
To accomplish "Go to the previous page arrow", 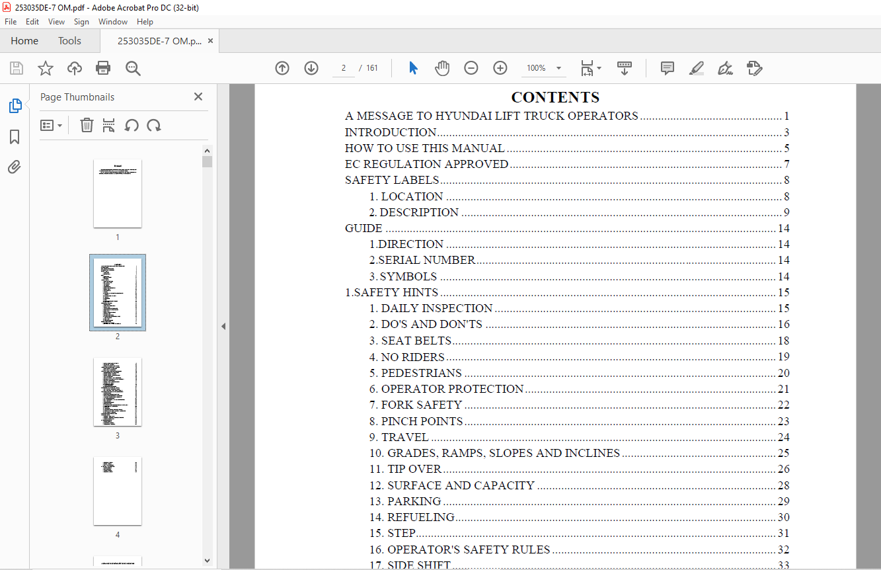I will click(282, 68).
